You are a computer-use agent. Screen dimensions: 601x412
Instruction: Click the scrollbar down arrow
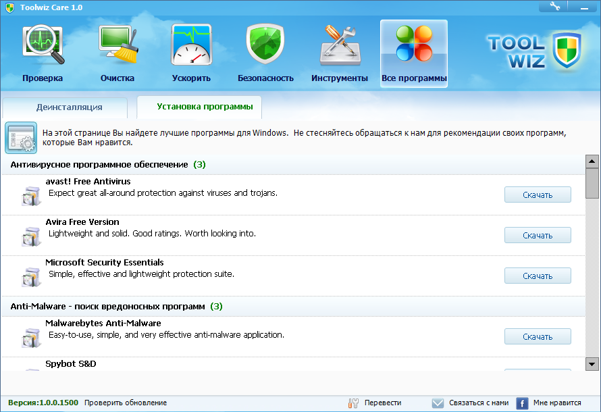pyautogui.click(x=592, y=364)
